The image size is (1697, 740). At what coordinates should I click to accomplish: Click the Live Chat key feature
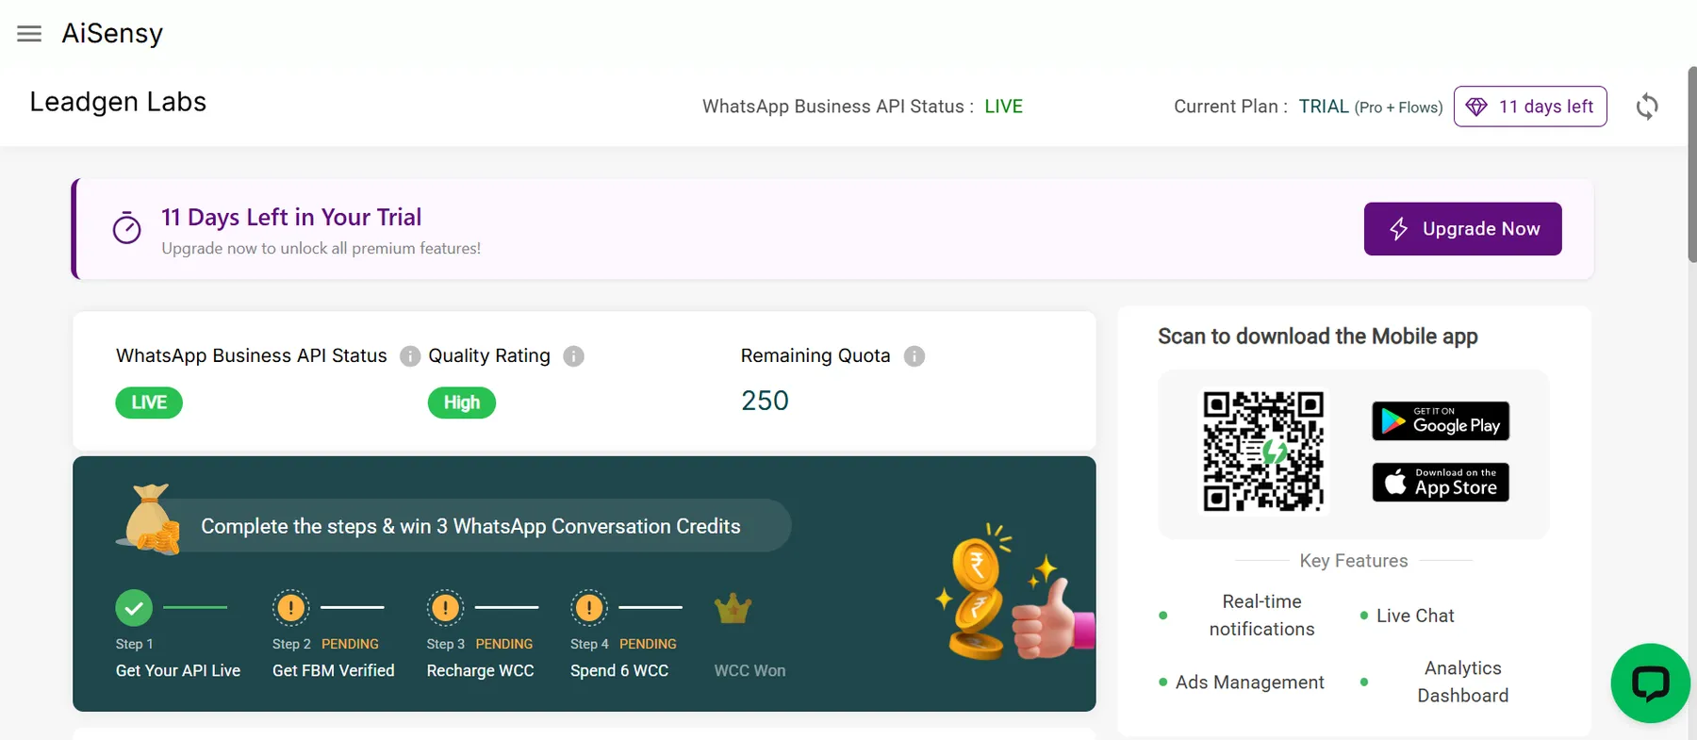pyautogui.click(x=1415, y=616)
